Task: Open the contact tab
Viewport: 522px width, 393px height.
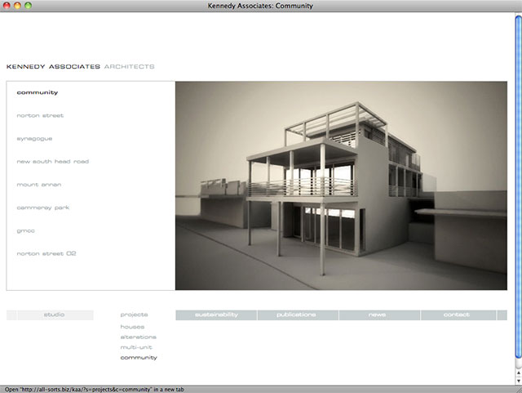Action: (458, 315)
